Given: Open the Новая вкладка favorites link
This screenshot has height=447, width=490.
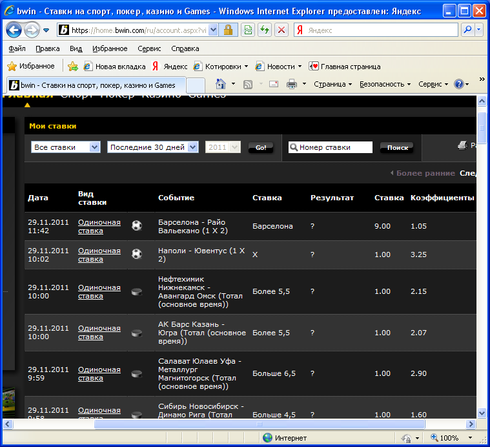Looking at the screenshot, I should 115,67.
